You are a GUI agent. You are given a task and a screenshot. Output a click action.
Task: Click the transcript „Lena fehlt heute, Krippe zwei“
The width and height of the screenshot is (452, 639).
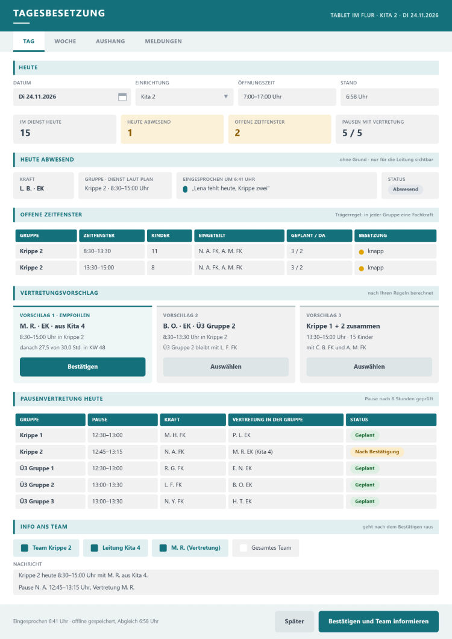[x=231, y=189]
